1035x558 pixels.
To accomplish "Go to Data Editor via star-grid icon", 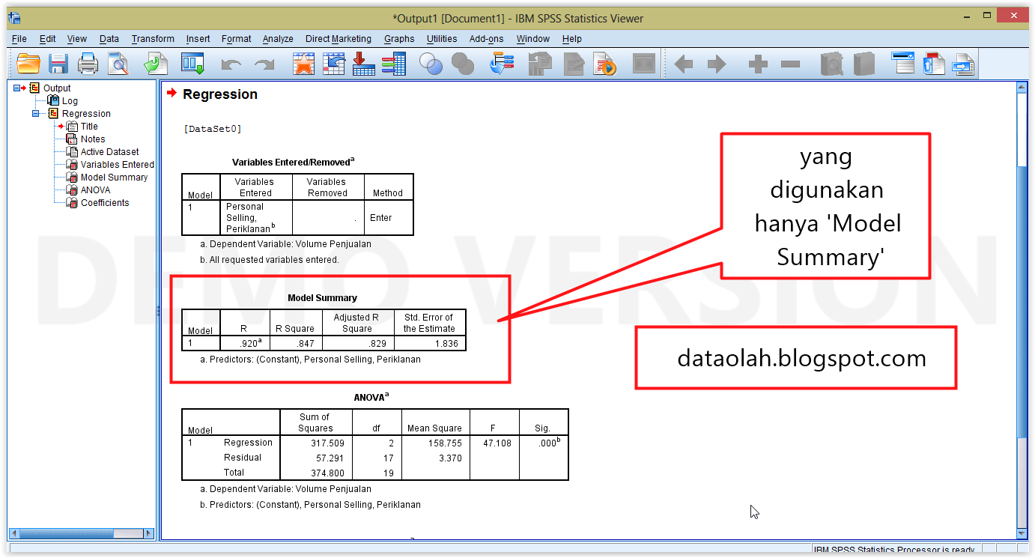I will [x=303, y=64].
